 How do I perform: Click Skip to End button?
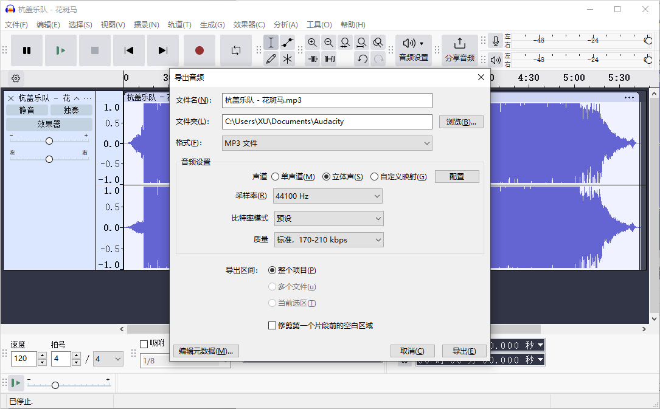point(163,50)
